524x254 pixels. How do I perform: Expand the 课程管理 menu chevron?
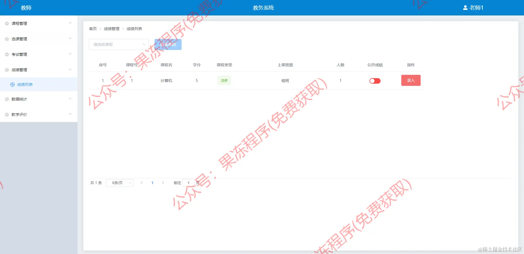pos(70,23)
